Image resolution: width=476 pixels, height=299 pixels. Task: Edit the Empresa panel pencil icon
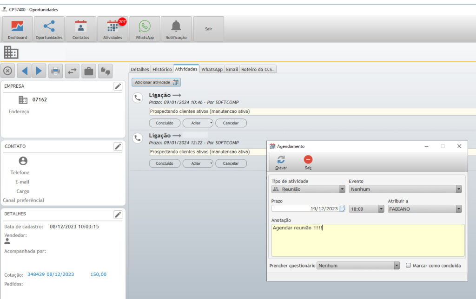(118, 86)
